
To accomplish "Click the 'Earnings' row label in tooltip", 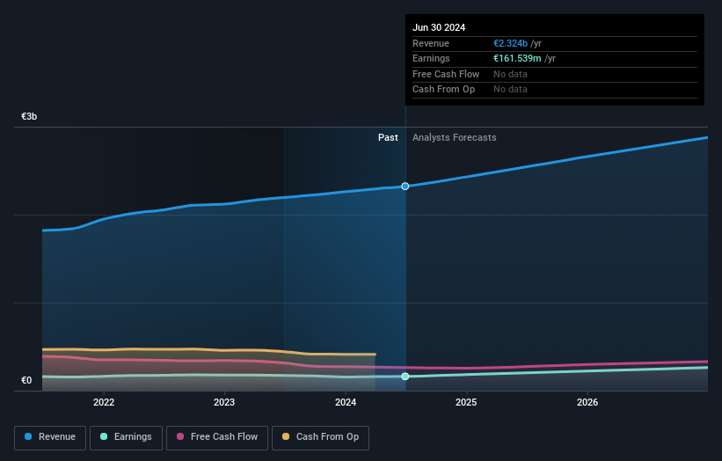I will (x=431, y=58).
